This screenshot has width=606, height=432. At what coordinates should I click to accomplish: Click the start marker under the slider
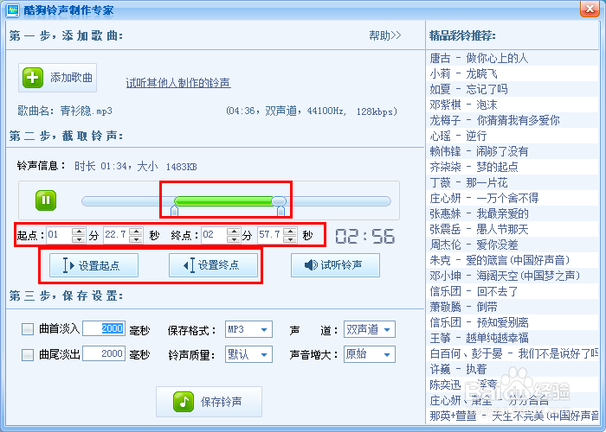[174, 211]
